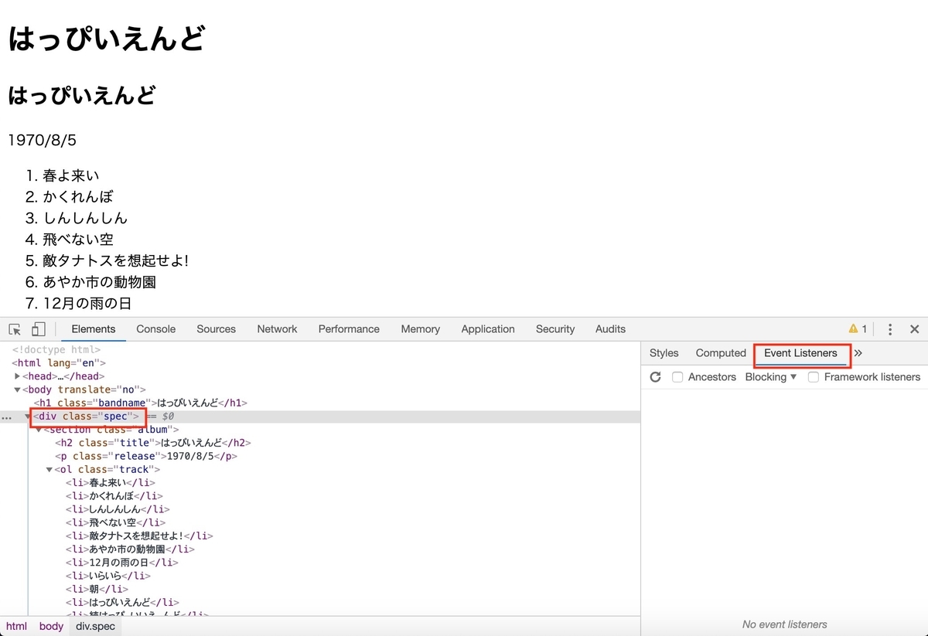Select the h1 class bandname node
Viewport: 928px width, 636px height.
140,403
